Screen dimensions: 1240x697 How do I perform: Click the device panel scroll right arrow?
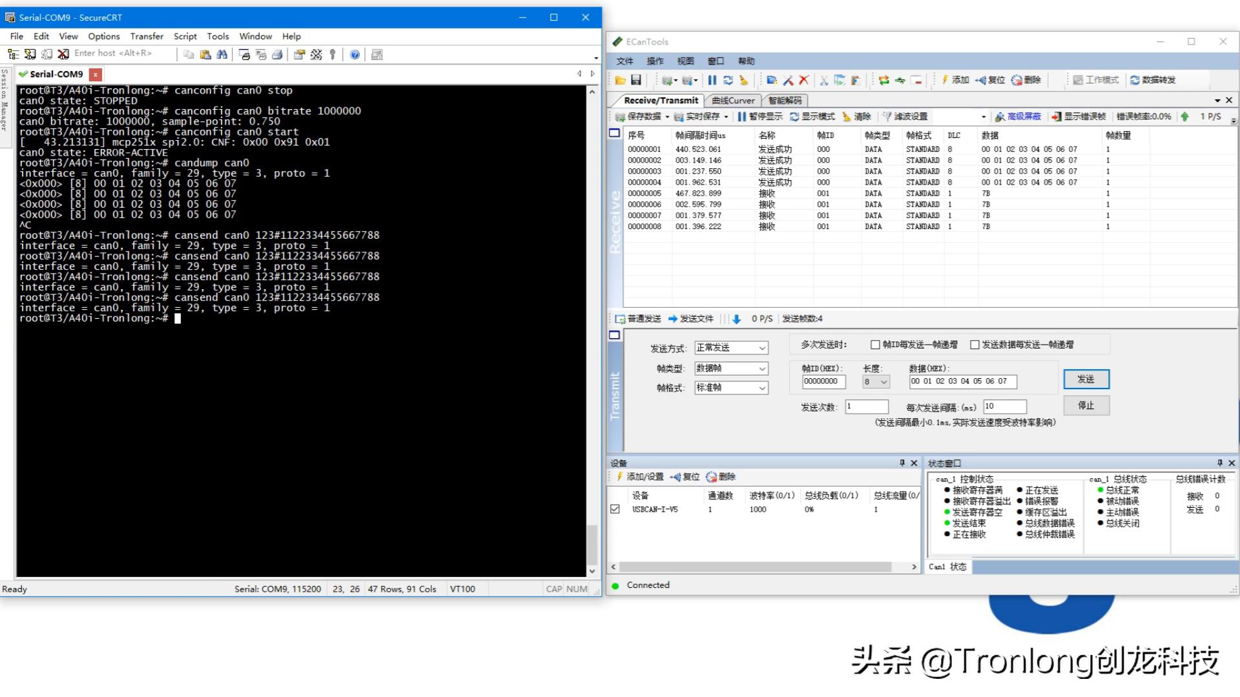914,567
